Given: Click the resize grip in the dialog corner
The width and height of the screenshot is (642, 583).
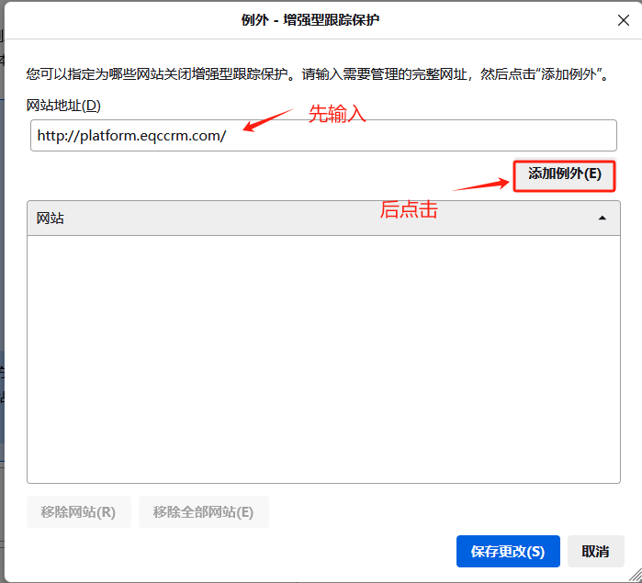Looking at the screenshot, I should point(635,575).
